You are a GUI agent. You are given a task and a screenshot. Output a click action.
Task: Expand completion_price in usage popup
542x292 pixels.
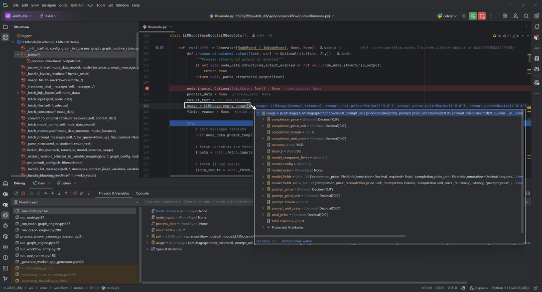pos(263,119)
